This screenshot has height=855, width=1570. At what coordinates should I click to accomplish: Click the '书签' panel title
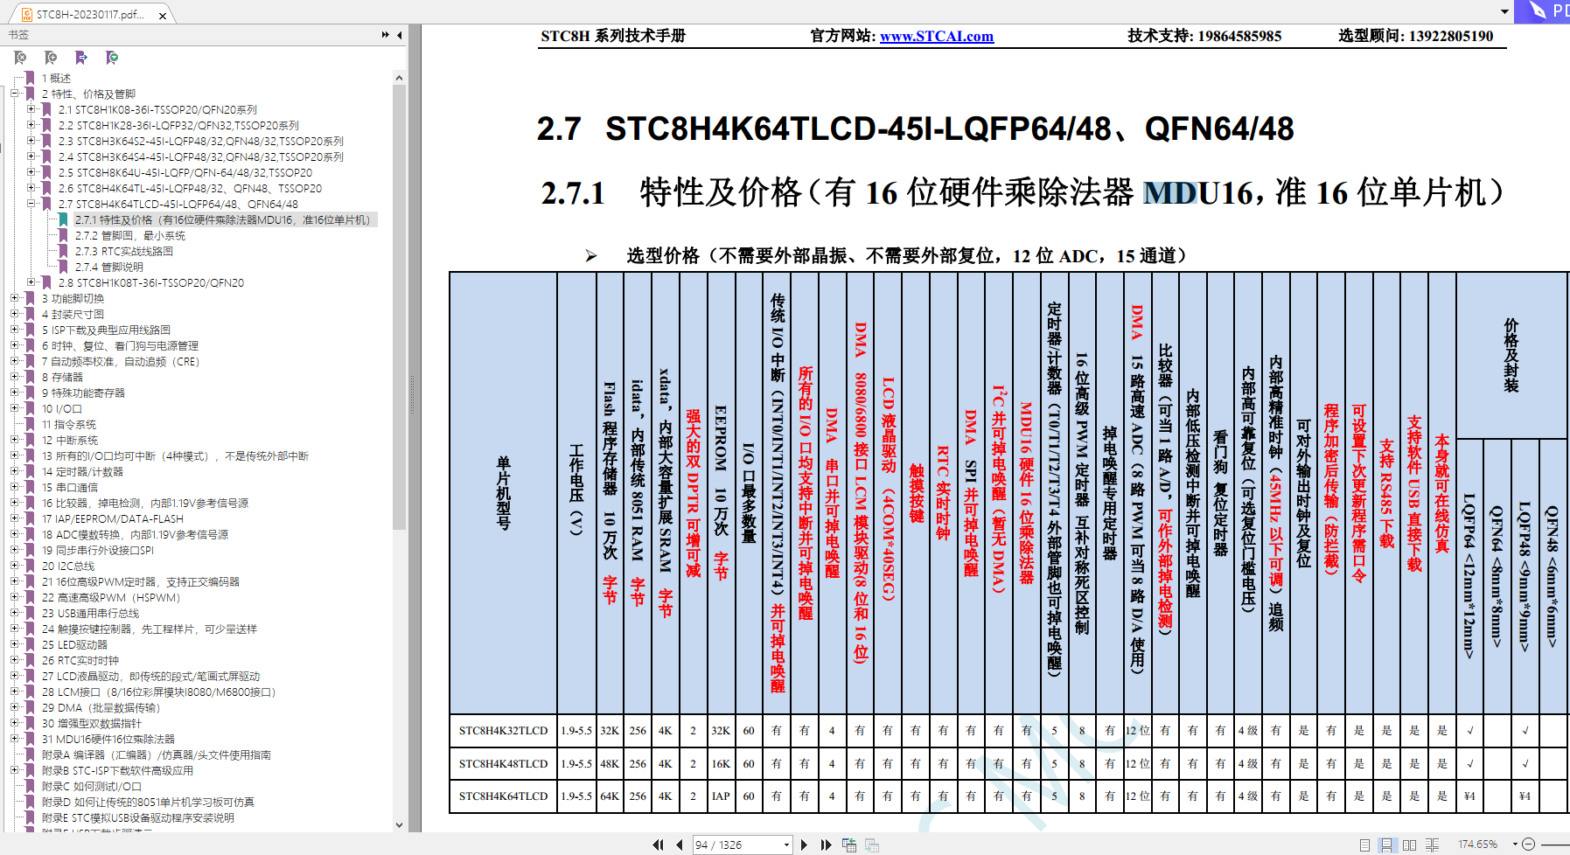point(18,35)
